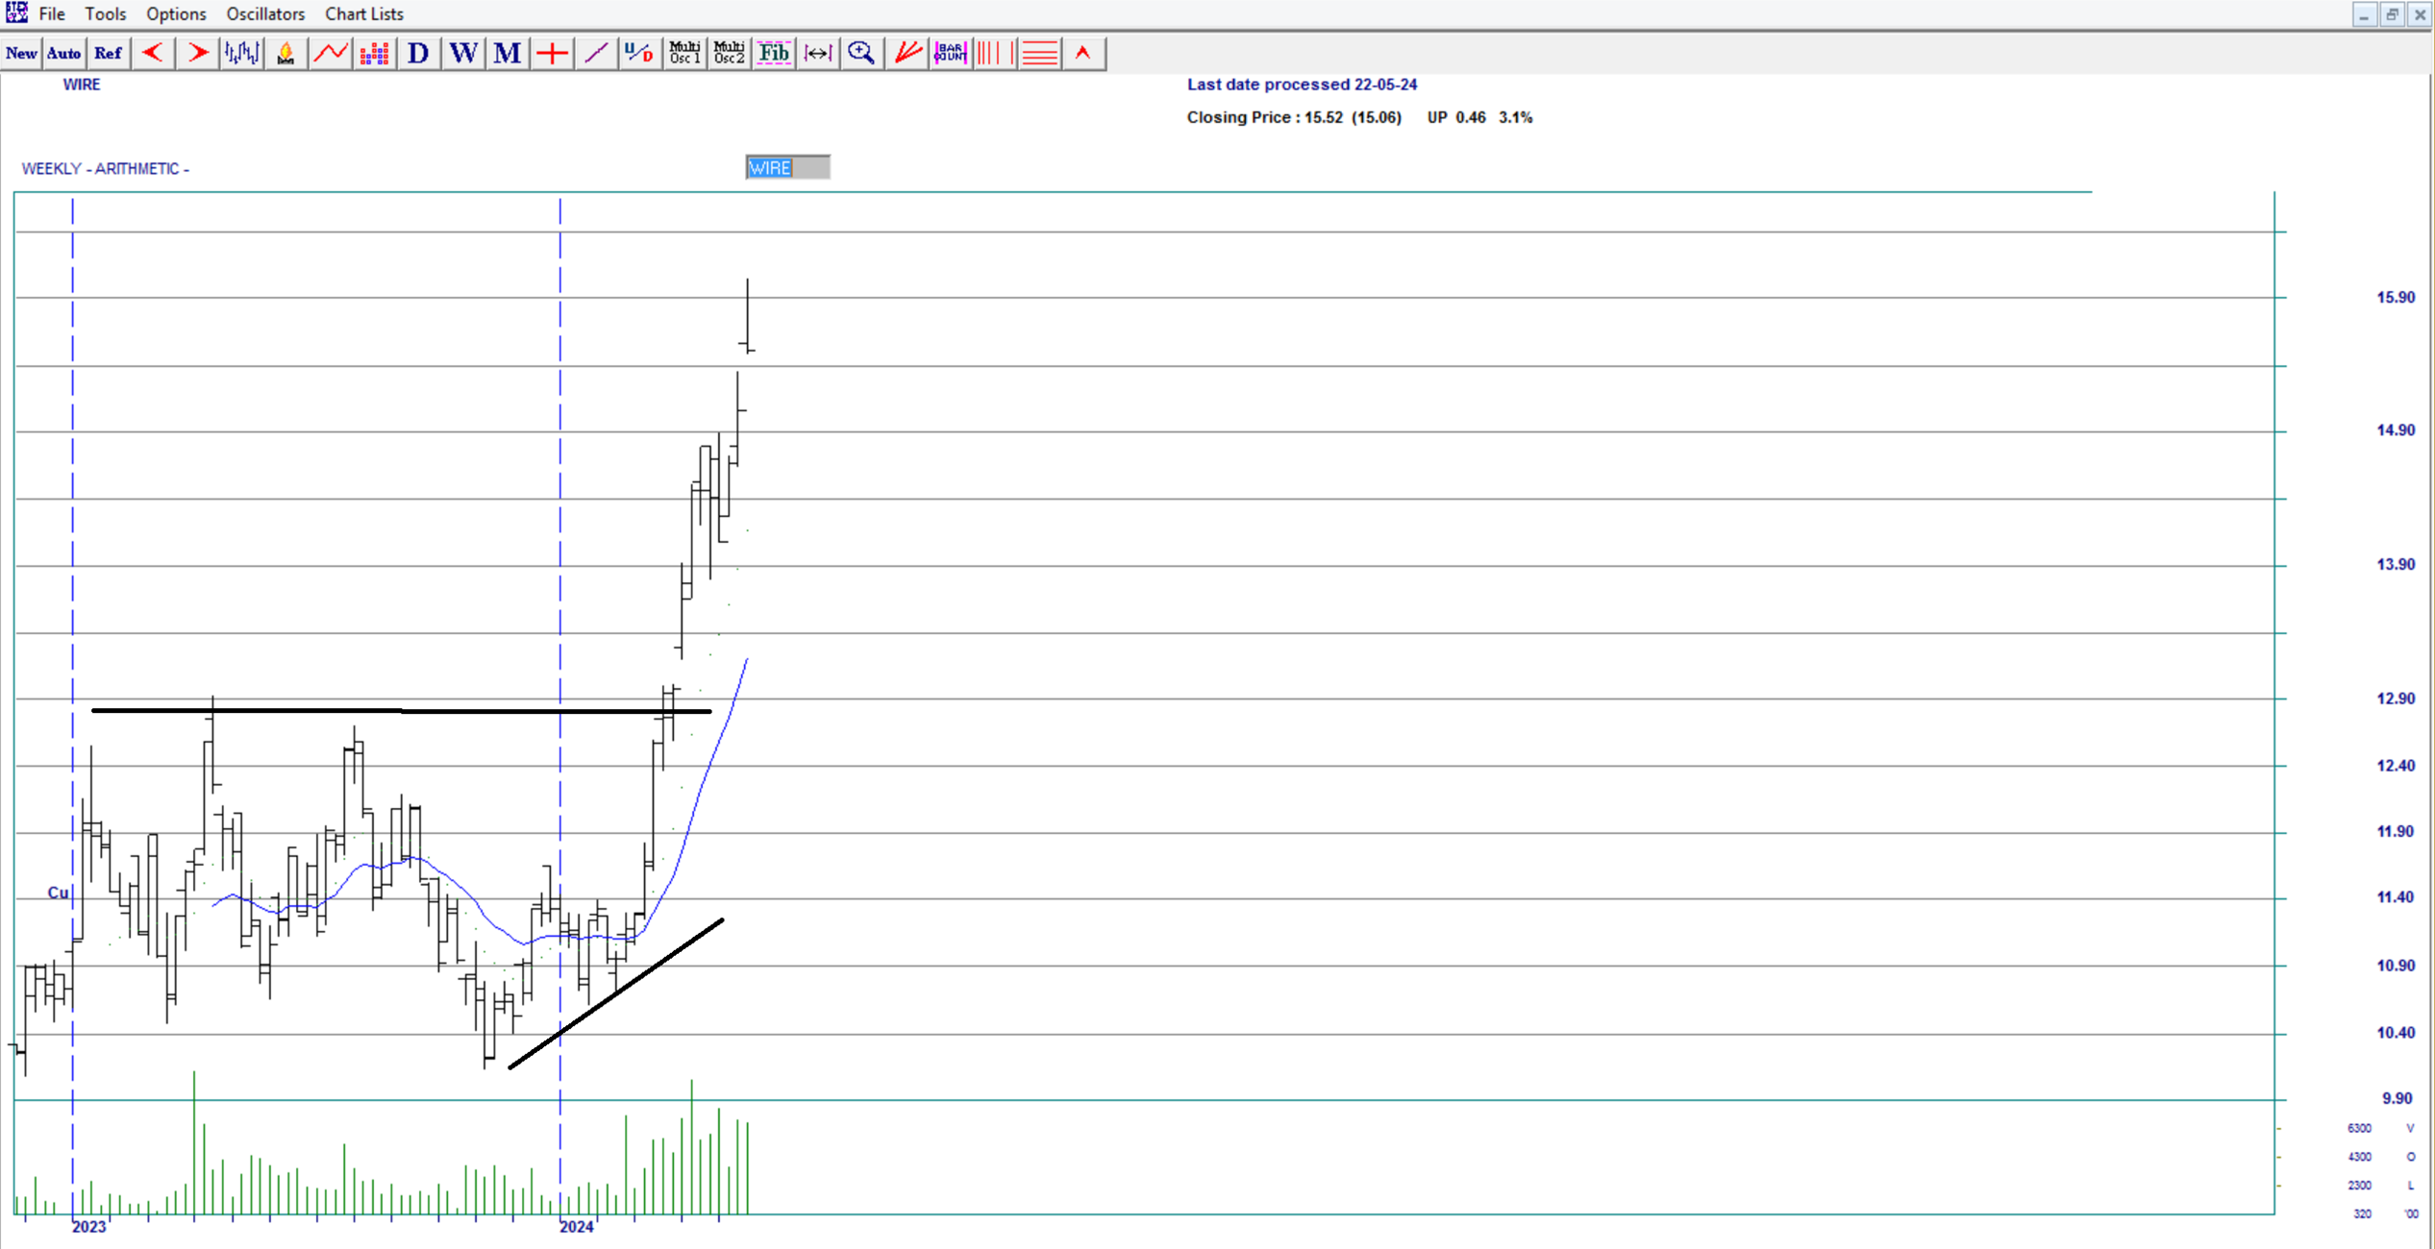The image size is (2435, 1249).
Task: Click the WIRE symbol input box
Action: (786, 166)
